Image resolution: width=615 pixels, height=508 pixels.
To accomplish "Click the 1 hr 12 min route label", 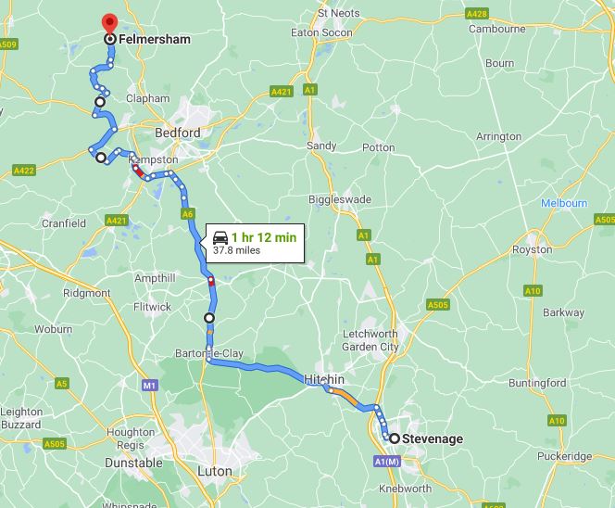I will (x=264, y=237).
